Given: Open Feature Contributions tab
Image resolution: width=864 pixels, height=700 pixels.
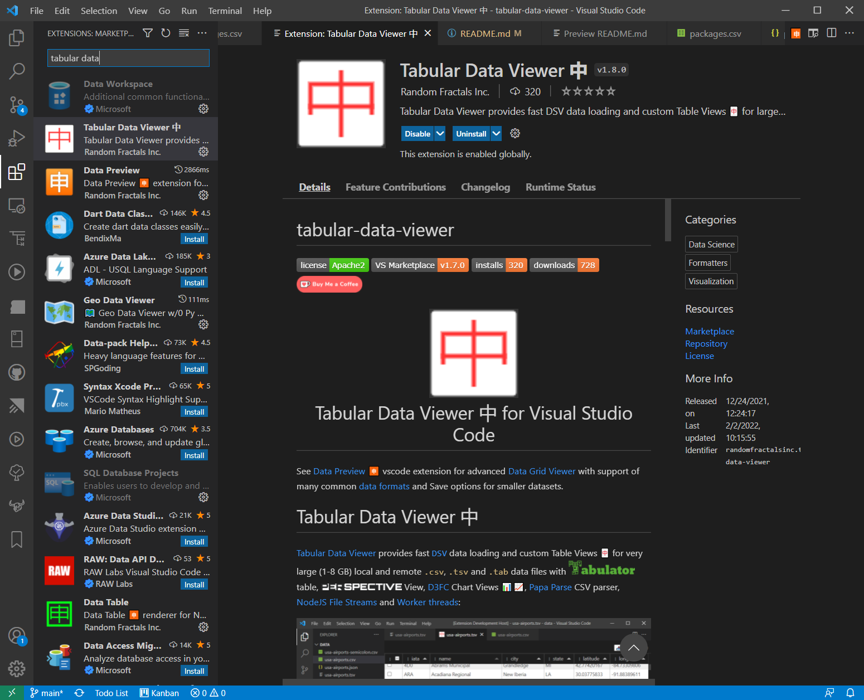Looking at the screenshot, I should click(x=396, y=187).
